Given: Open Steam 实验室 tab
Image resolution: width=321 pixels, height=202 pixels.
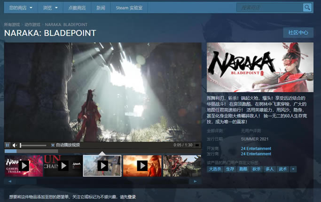Looking at the screenshot, I should pyautogui.click(x=129, y=8).
